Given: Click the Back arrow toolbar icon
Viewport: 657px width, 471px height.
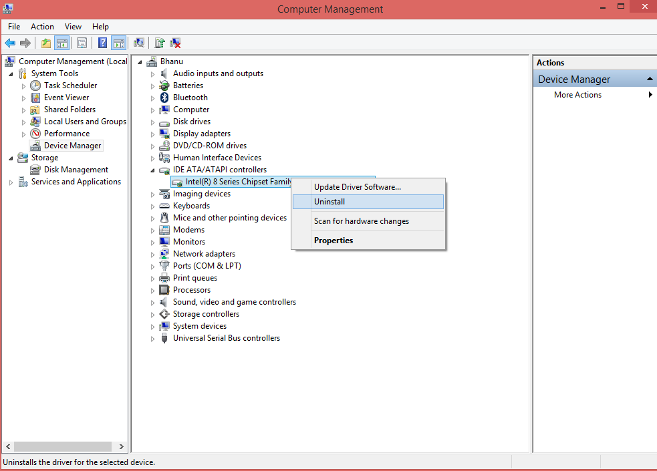Looking at the screenshot, I should pos(10,43).
